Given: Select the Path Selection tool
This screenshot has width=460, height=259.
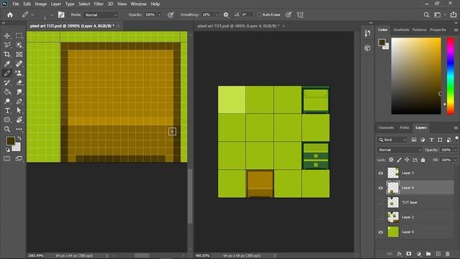Looking at the screenshot, I should click(x=19, y=111).
